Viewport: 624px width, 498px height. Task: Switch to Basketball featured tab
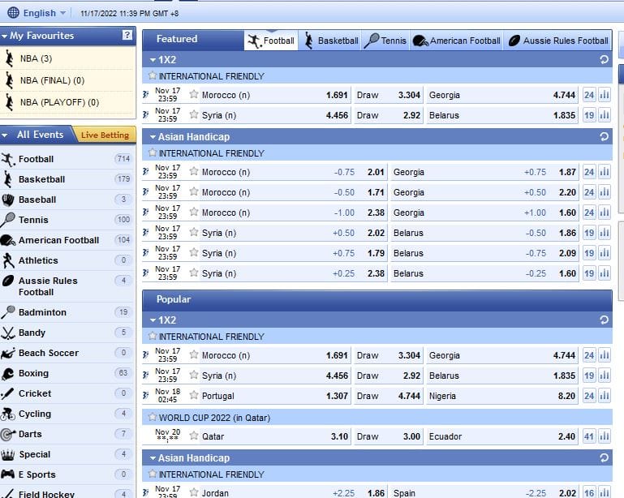pyautogui.click(x=331, y=41)
